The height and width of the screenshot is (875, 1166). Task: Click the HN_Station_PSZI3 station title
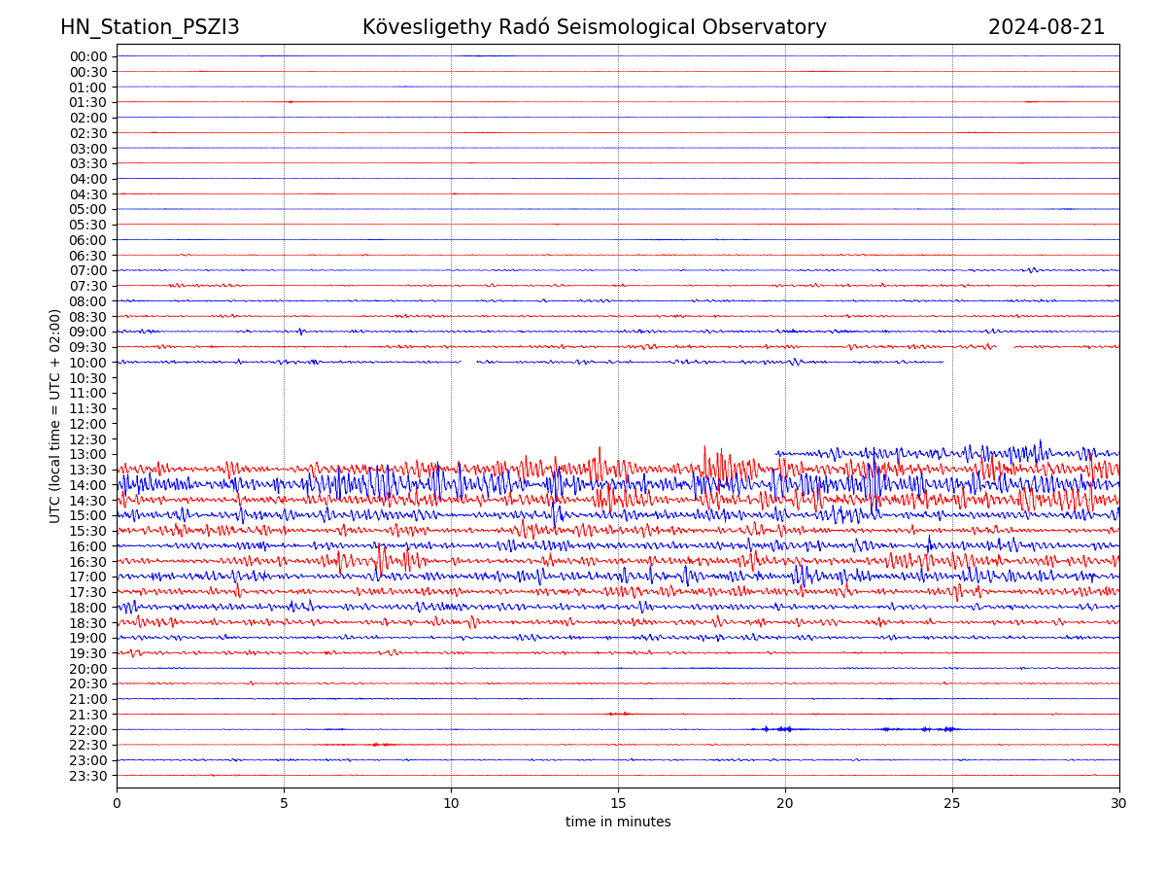pyautogui.click(x=150, y=27)
